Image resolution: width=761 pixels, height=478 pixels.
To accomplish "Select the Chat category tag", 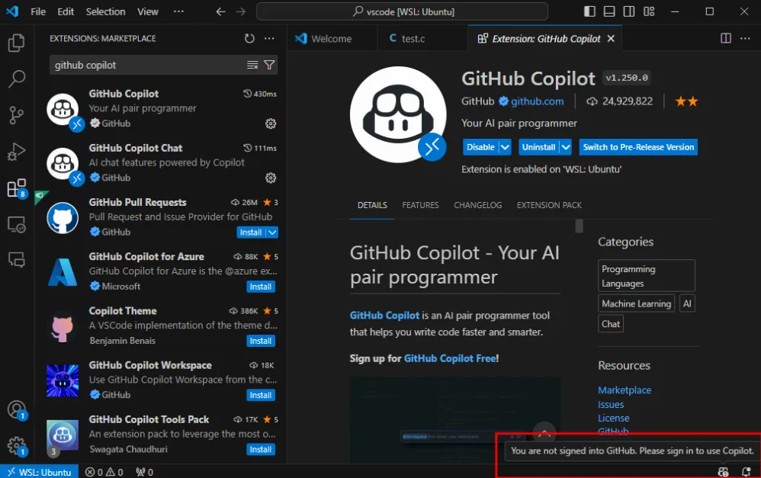I will coord(611,324).
